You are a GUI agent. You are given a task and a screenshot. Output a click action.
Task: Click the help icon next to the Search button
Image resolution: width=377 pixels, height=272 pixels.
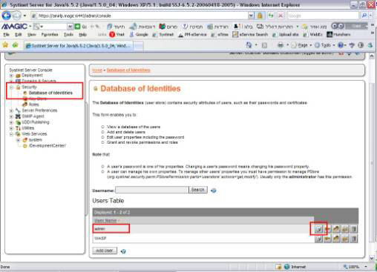[x=214, y=190]
